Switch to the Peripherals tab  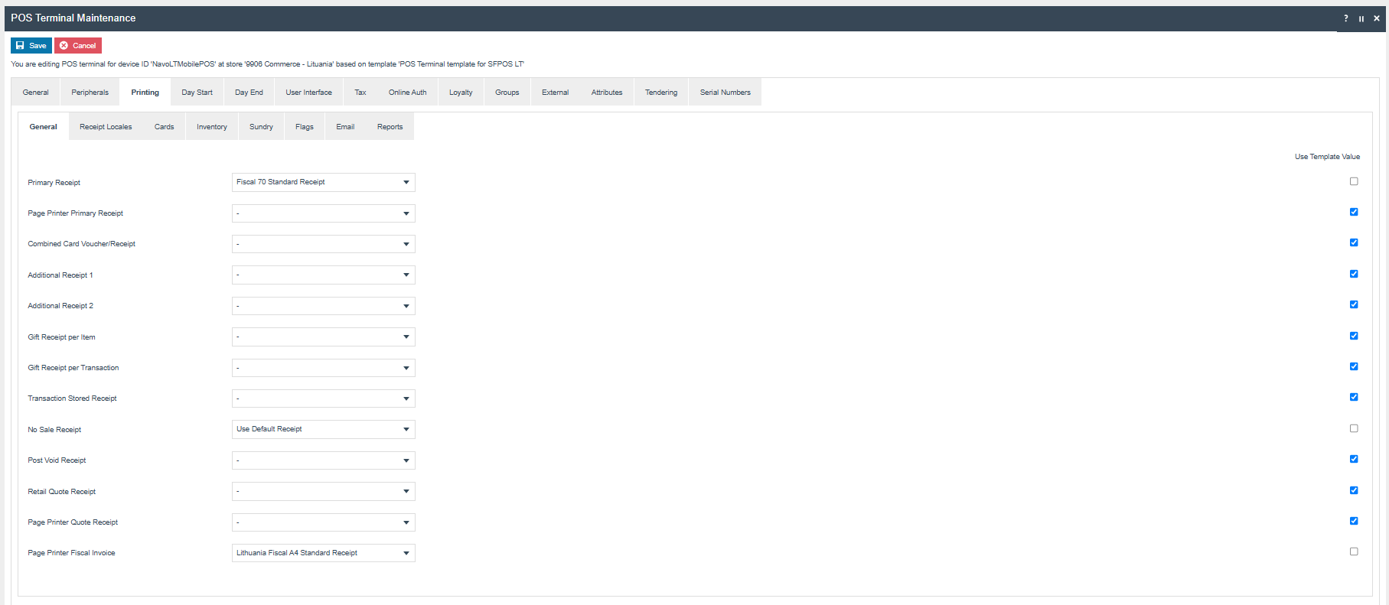click(90, 93)
